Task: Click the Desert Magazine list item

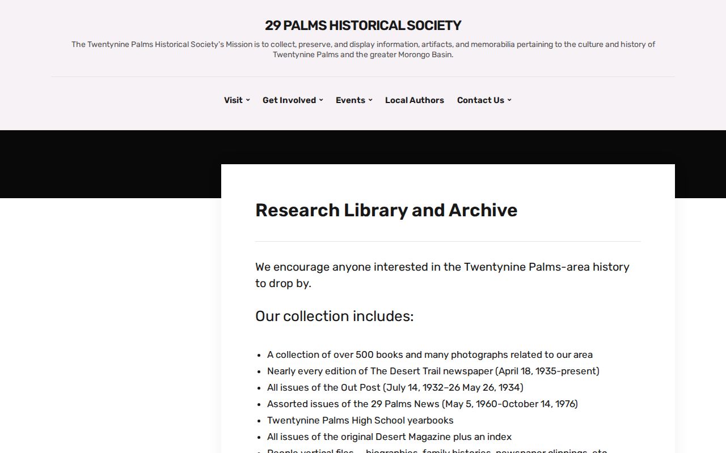Action: coord(390,437)
